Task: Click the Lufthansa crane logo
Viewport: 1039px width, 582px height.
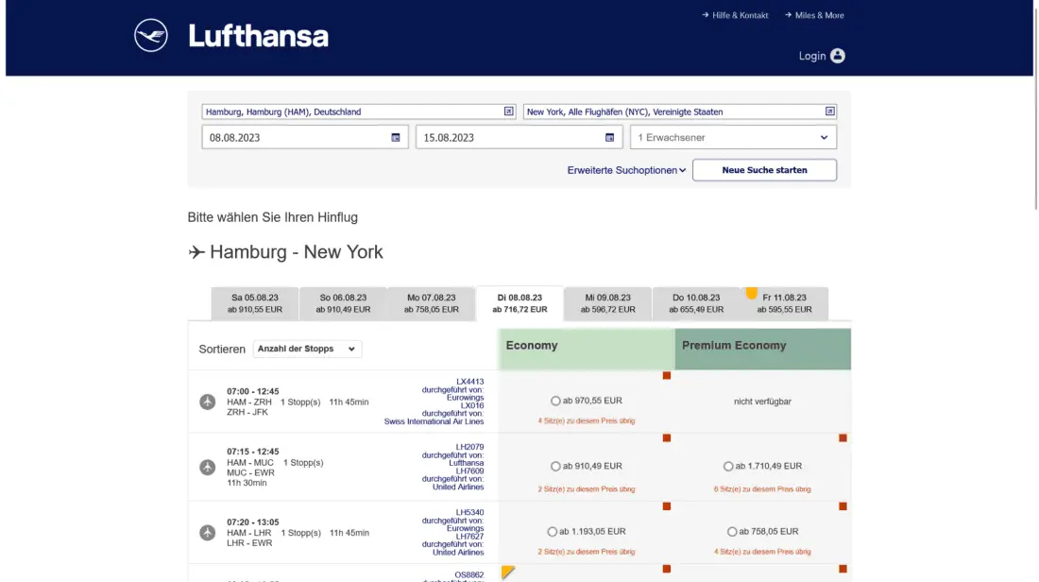Action: tap(151, 36)
